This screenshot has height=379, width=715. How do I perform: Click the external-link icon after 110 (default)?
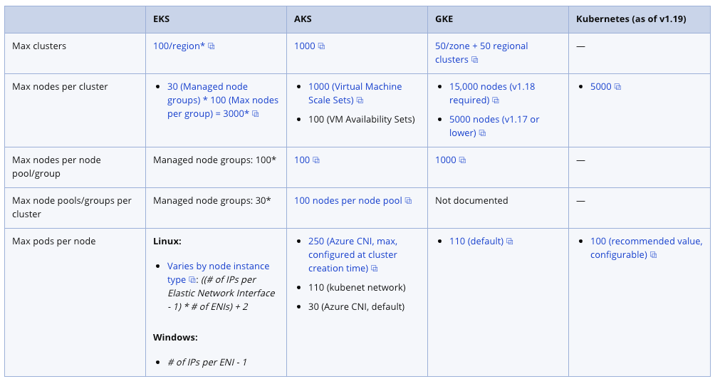point(510,242)
